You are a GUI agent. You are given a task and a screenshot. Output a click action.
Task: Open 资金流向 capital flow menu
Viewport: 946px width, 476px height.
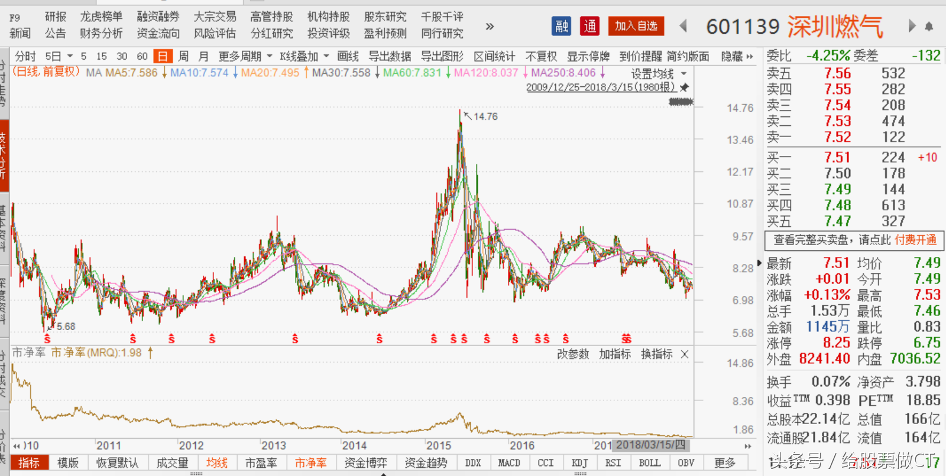158,33
